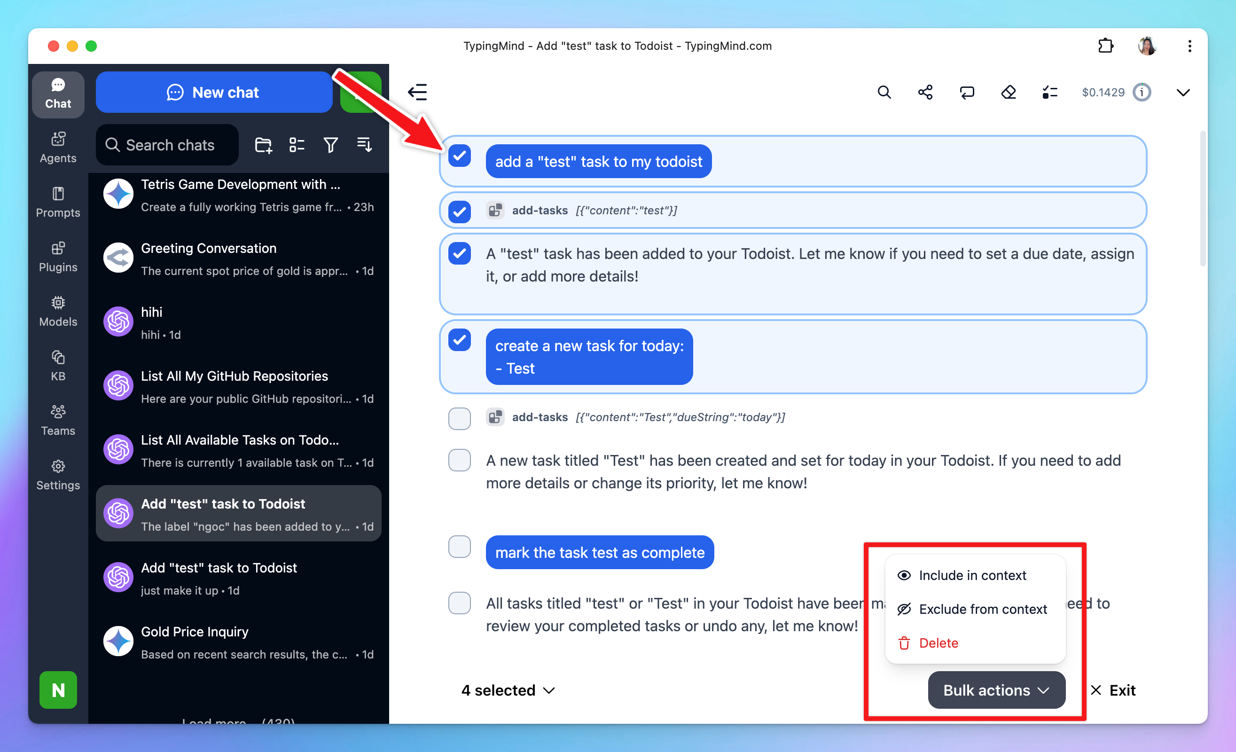Open the Models section
Screen dimensions: 1236x752
(58, 312)
